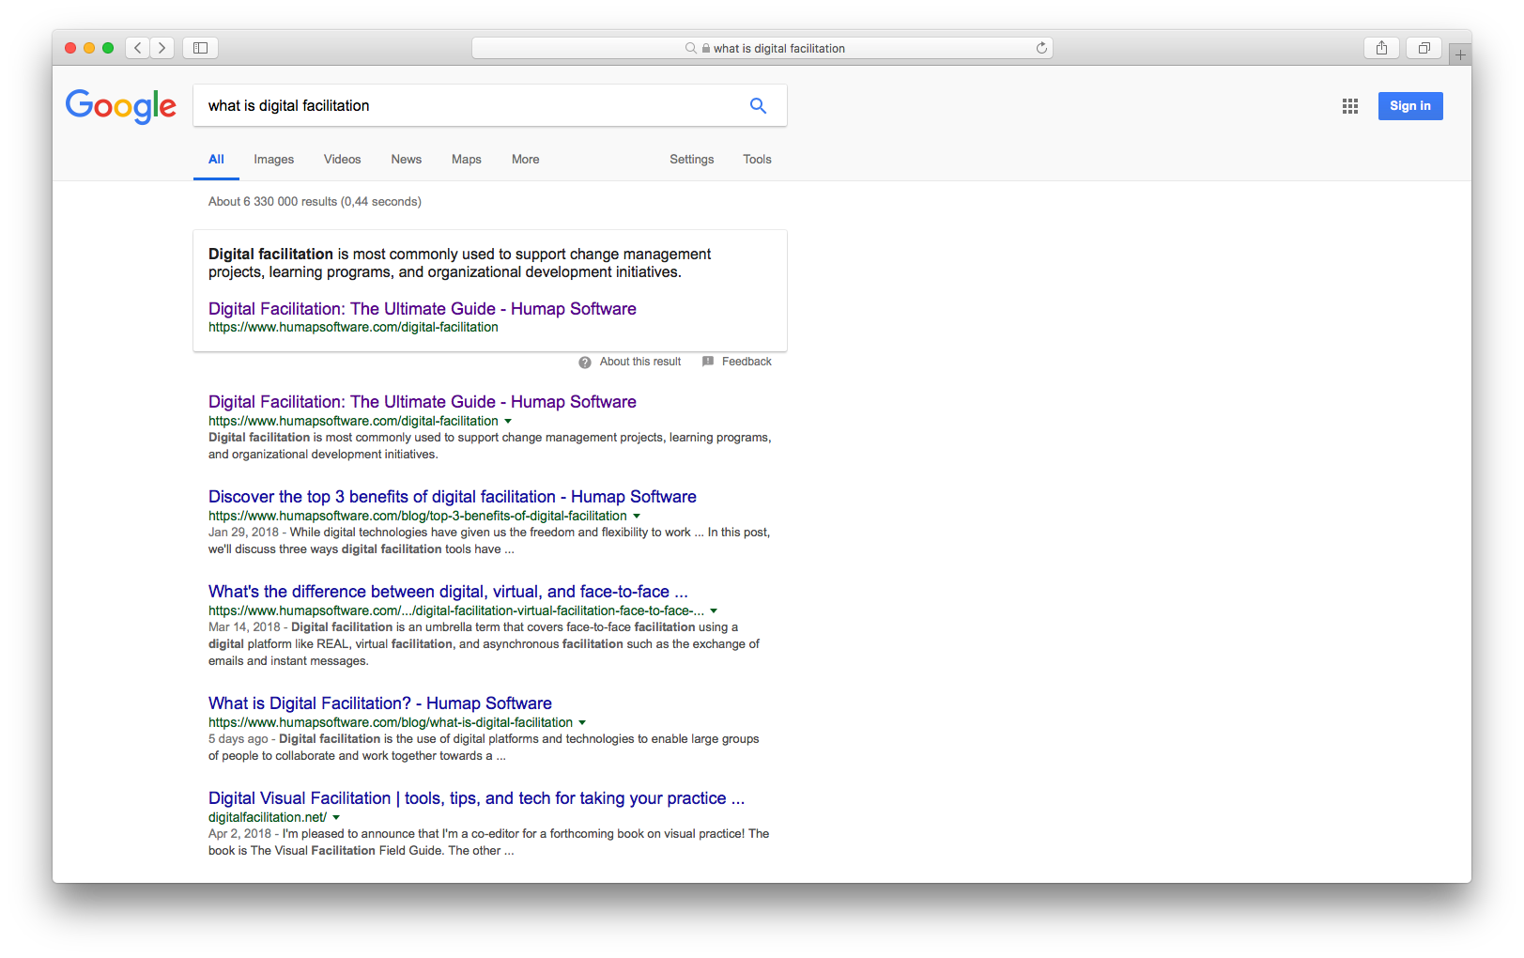The height and width of the screenshot is (958, 1524).
Task: Click the Tools option next to Settings
Action: click(757, 159)
